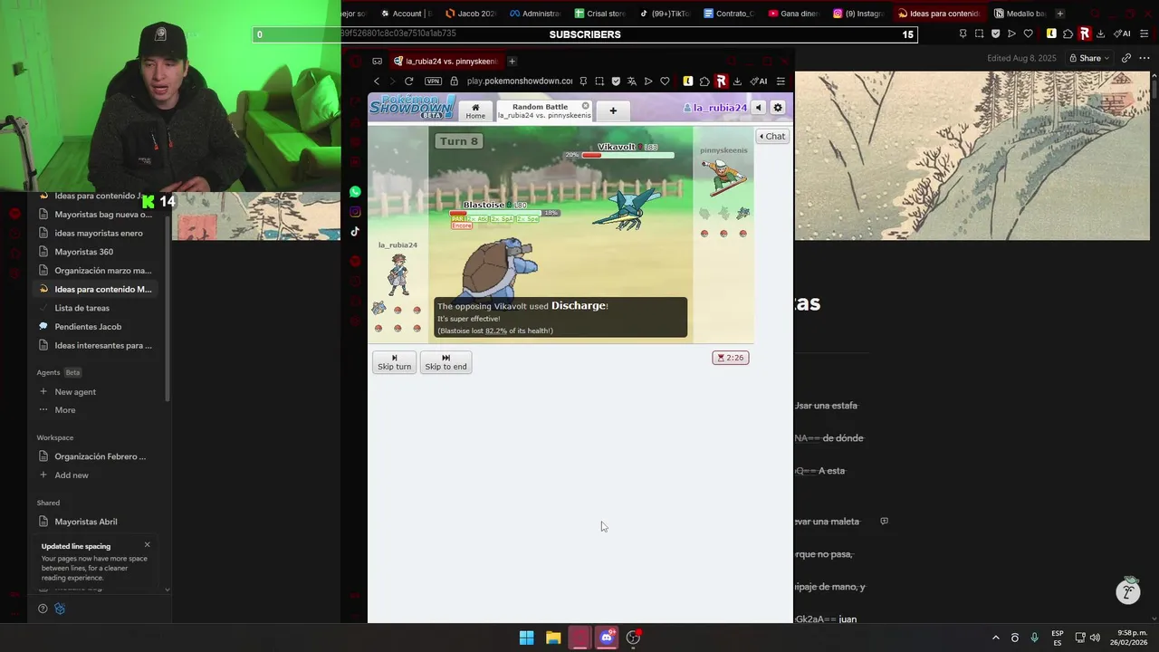Screen dimensions: 1159x652
Task: Open Notion page three-dots menu
Action: tap(1145, 58)
